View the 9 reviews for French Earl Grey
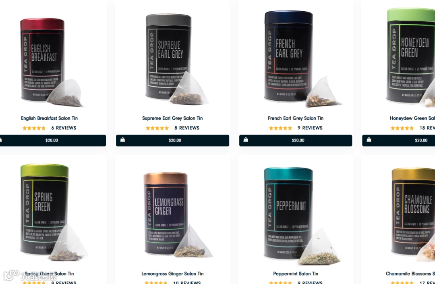The width and height of the screenshot is (435, 284). click(x=310, y=128)
